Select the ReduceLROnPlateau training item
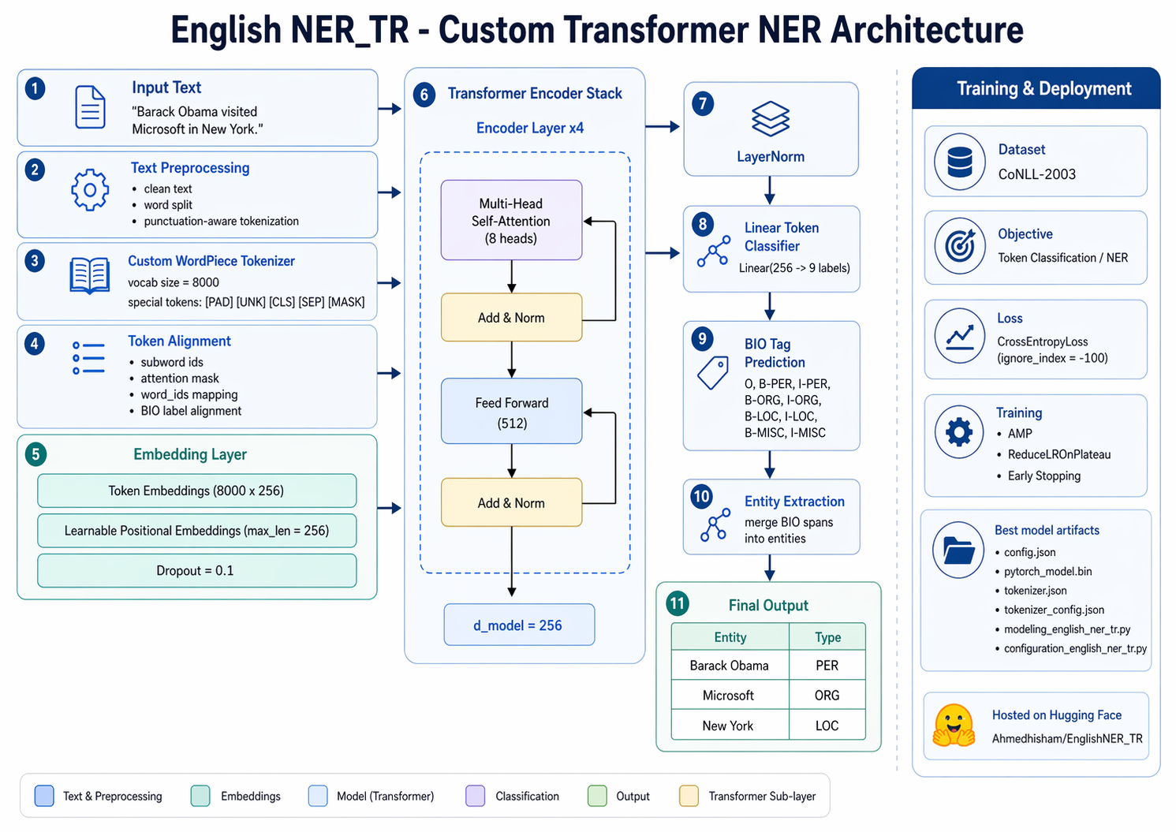 1059,454
